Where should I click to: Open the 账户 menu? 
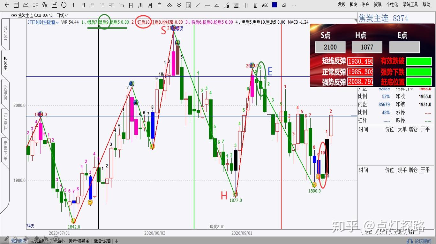pyautogui.click(x=365, y=4)
